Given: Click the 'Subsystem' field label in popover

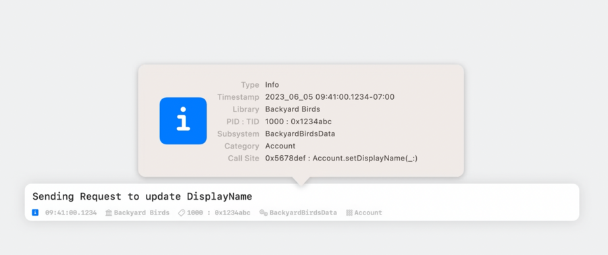Looking at the screenshot, I should [x=238, y=134].
